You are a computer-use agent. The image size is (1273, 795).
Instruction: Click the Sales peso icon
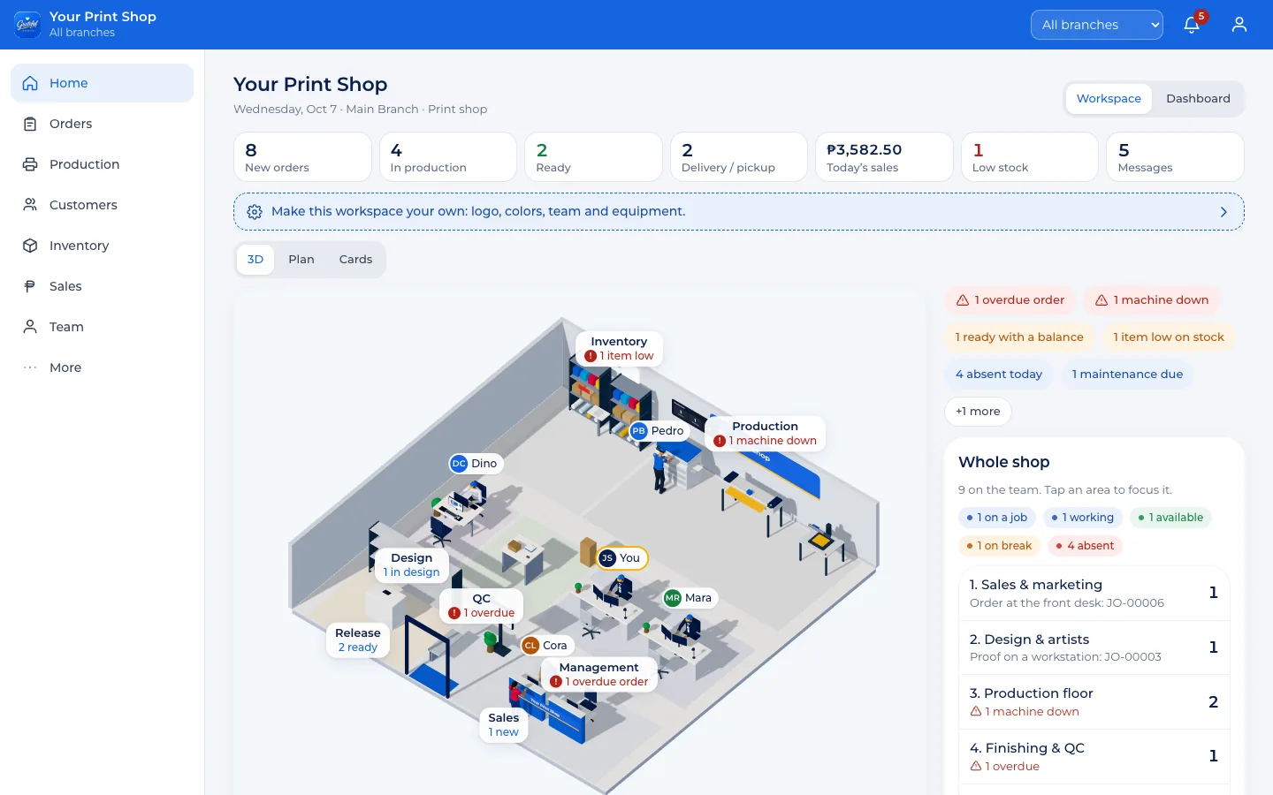coord(30,286)
